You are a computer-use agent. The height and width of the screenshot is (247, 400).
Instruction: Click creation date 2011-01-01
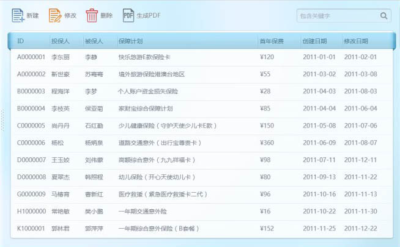click(319, 57)
